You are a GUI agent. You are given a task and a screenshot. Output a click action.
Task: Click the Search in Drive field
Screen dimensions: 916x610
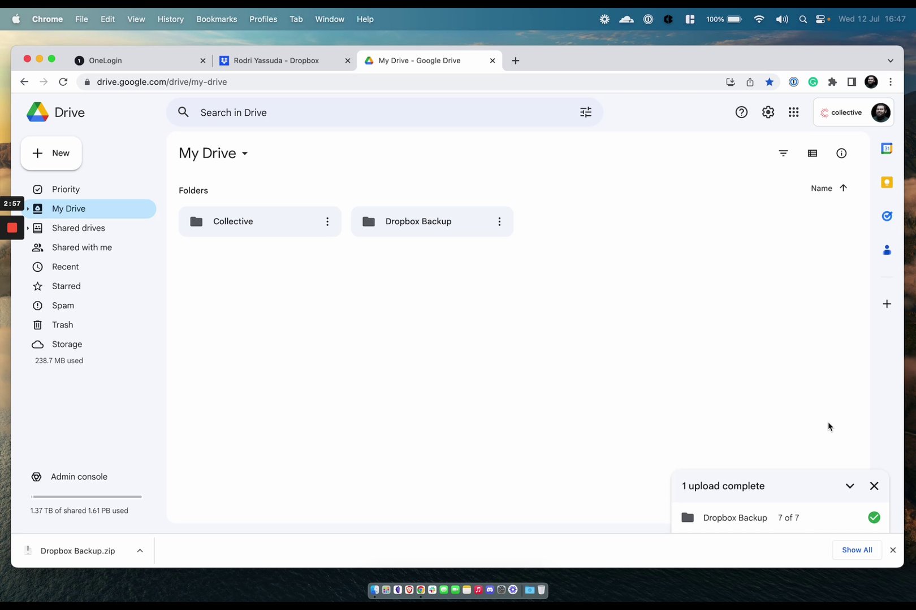384,112
